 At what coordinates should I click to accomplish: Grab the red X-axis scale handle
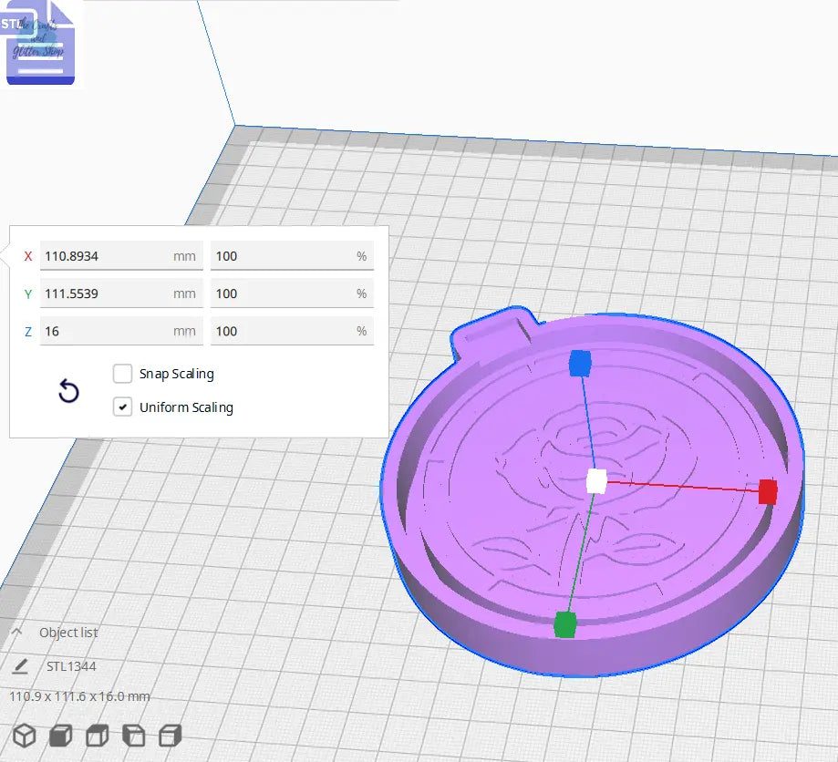(767, 491)
